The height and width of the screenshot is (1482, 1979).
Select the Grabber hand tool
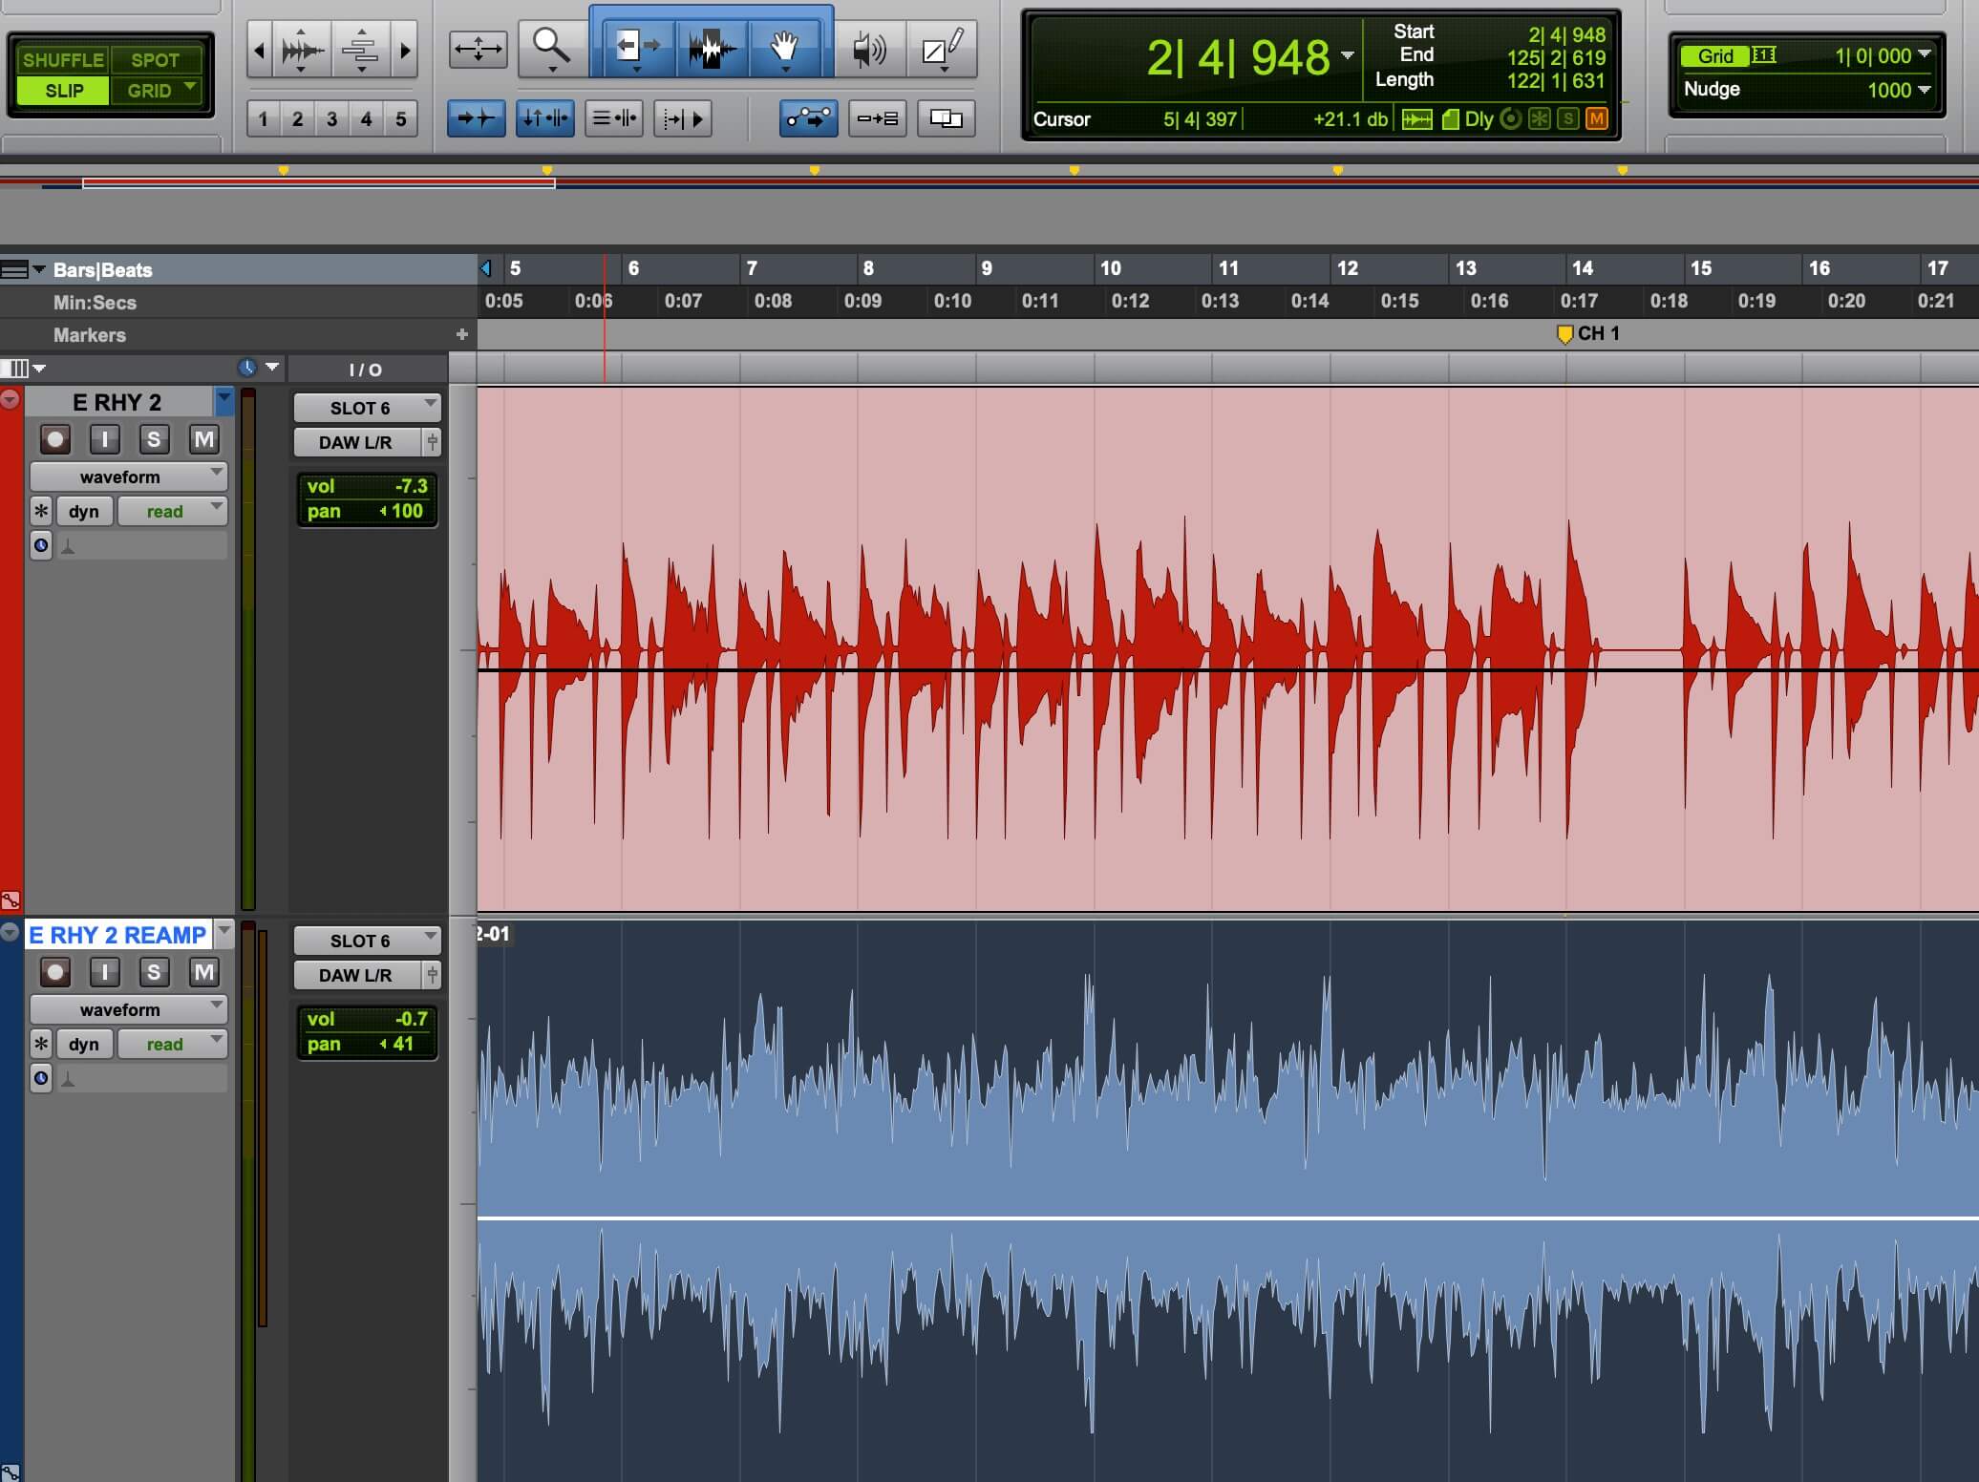(x=784, y=48)
